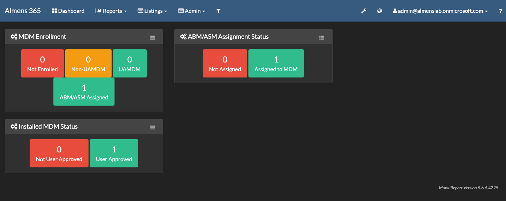The width and height of the screenshot is (506, 201).
Task: Click the Almens 365 brand title
Action: click(x=23, y=11)
